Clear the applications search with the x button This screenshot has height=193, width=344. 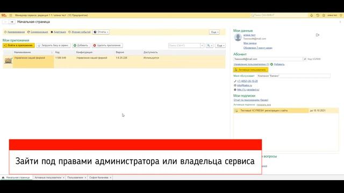point(202,46)
